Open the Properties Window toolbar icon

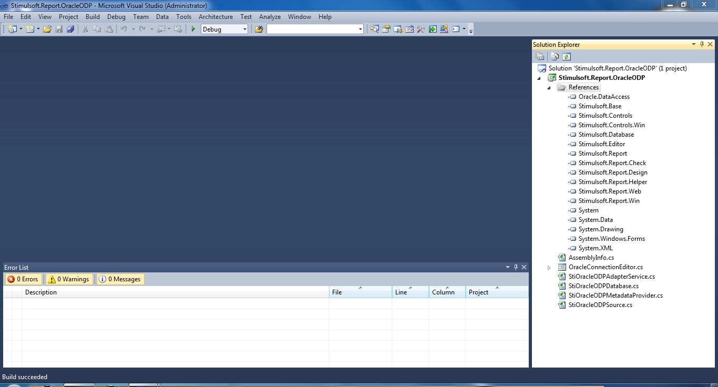386,29
